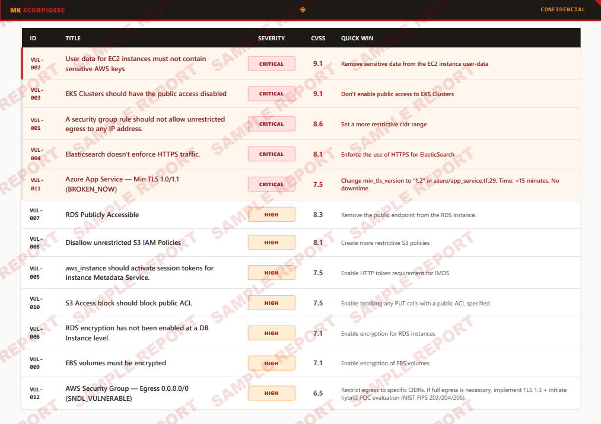601x424 pixels.
Task: Click the CRITICAL badge for VUL-002
Action: click(x=271, y=64)
